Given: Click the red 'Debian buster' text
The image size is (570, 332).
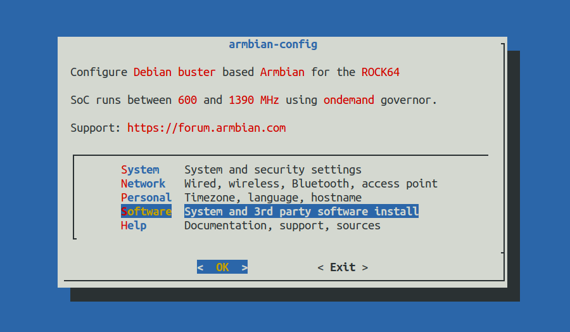Looking at the screenshot, I should tap(175, 72).
